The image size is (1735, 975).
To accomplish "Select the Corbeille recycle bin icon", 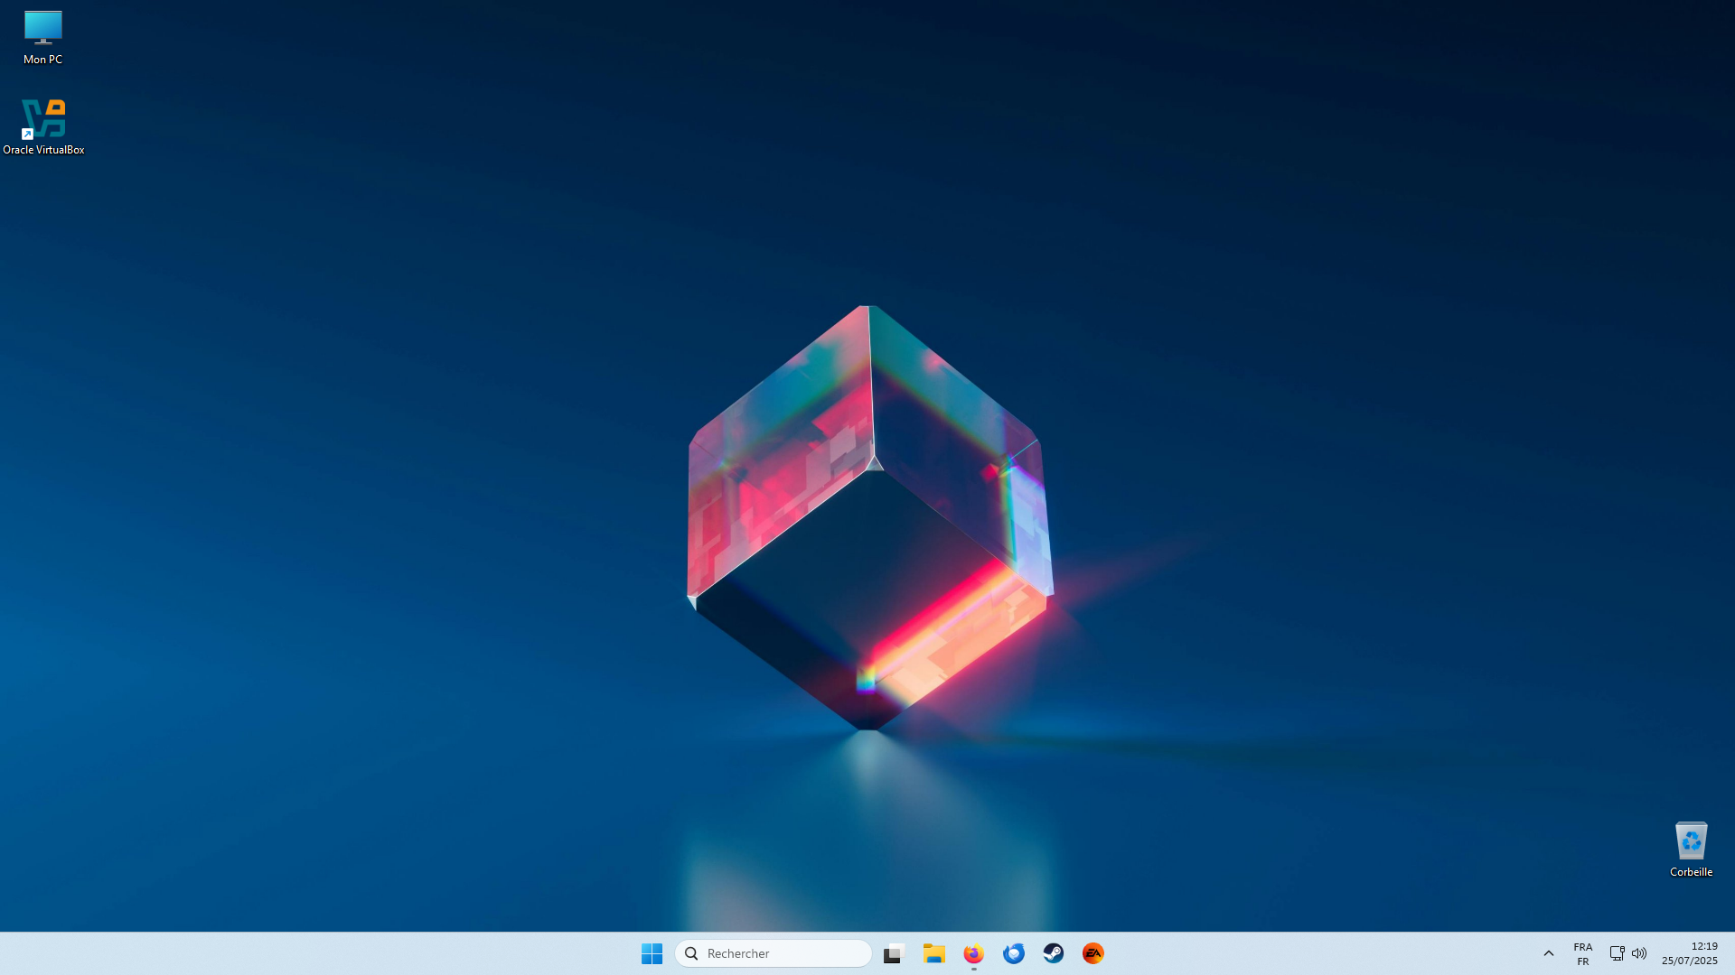I will click(x=1691, y=850).
